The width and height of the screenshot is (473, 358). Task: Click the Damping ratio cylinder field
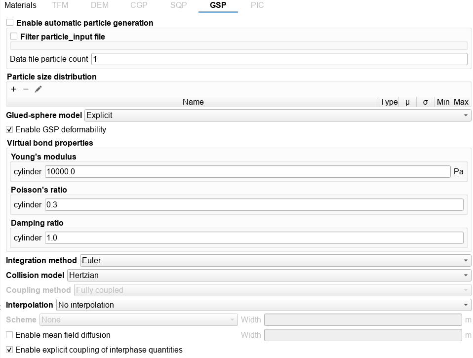(254, 238)
